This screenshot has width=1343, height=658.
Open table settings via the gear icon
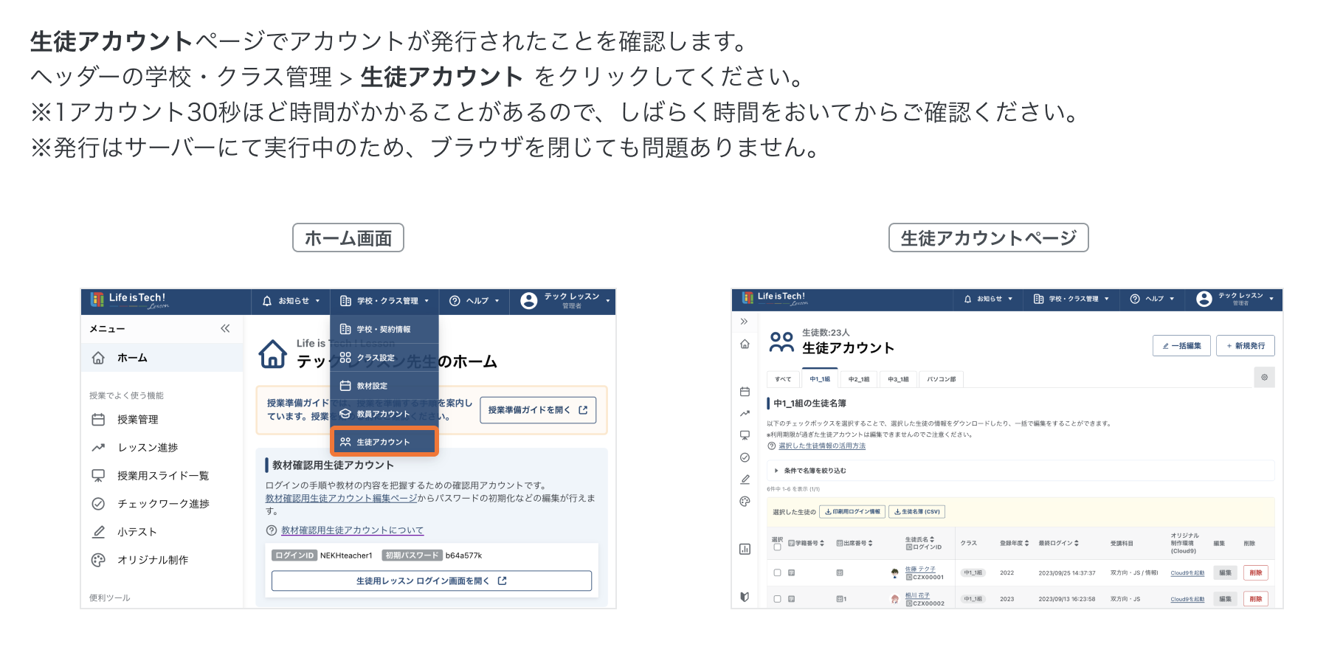pos(1264,378)
